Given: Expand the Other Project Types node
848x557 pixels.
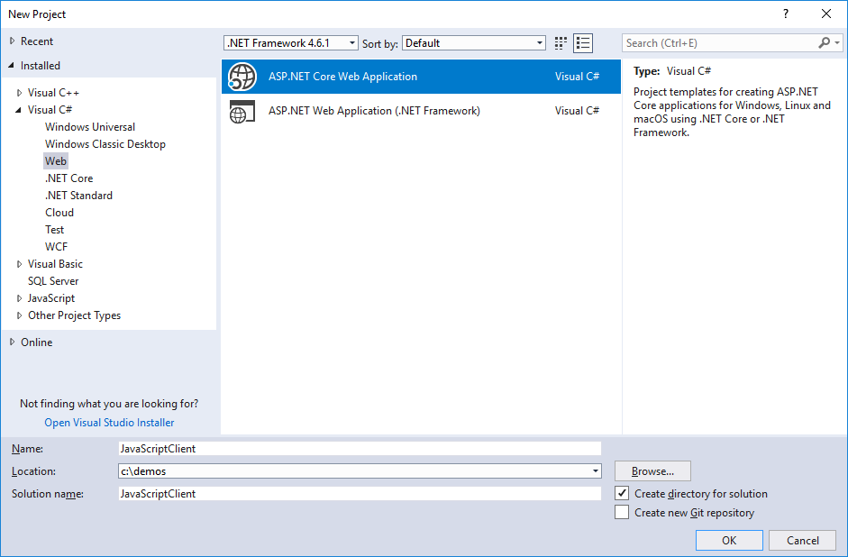Looking at the screenshot, I should tap(20, 315).
